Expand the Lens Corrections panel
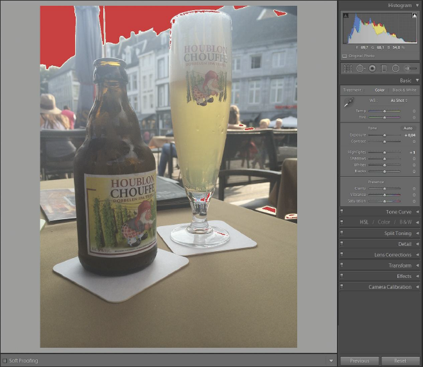The width and height of the screenshot is (423, 367). click(x=393, y=255)
